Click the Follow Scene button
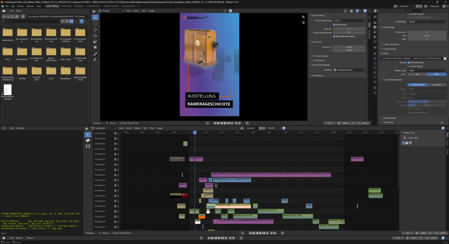The image size is (449, 244). [417, 85]
